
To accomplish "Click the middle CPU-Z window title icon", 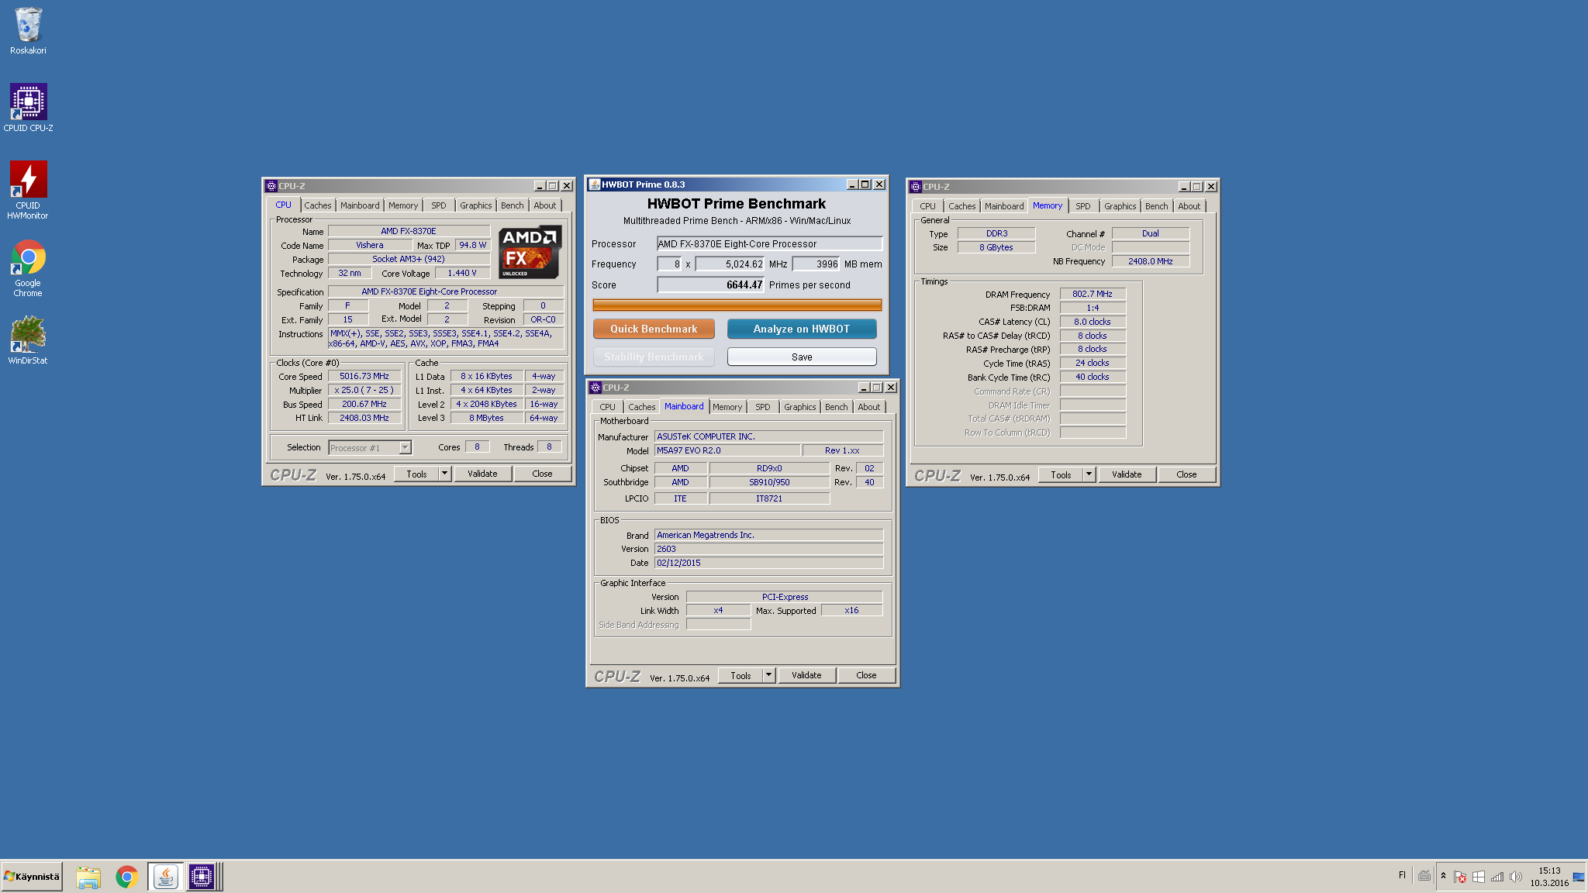I will (x=595, y=388).
